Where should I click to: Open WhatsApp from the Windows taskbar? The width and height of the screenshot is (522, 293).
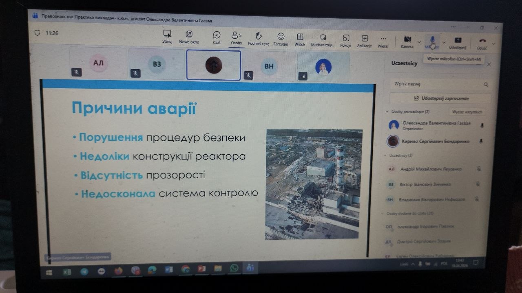point(234,268)
